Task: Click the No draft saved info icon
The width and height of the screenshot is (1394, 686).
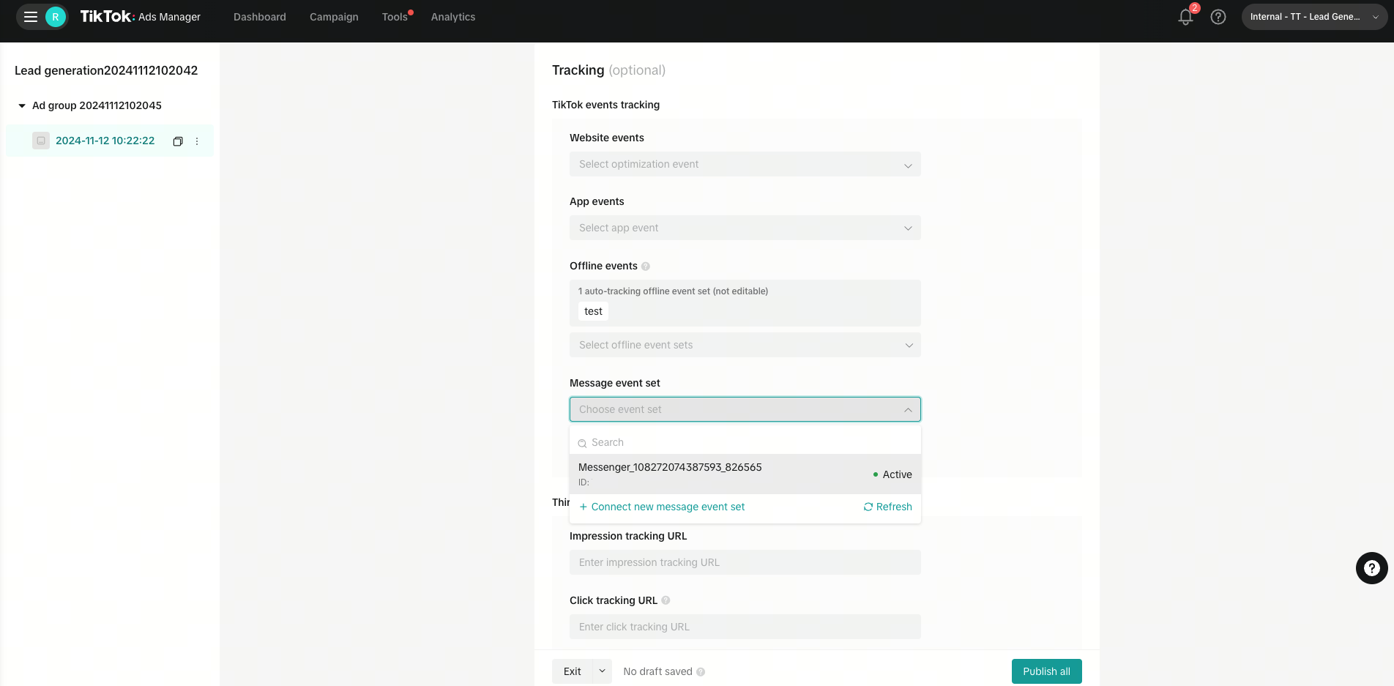Action: tap(701, 672)
